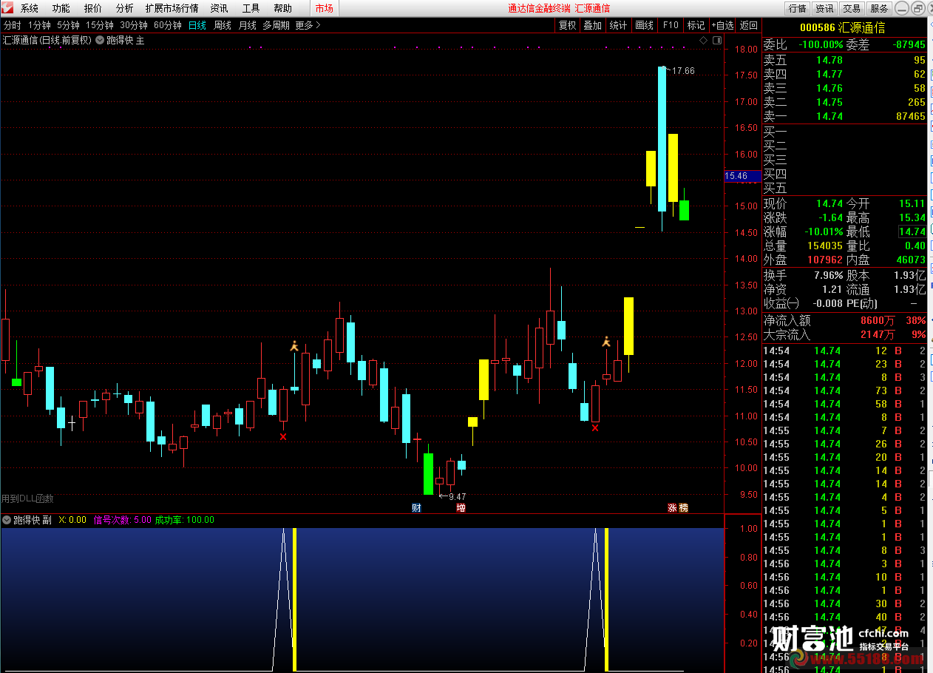Click the 交易 trade button
Screen dimensions: 933x673
click(x=852, y=8)
